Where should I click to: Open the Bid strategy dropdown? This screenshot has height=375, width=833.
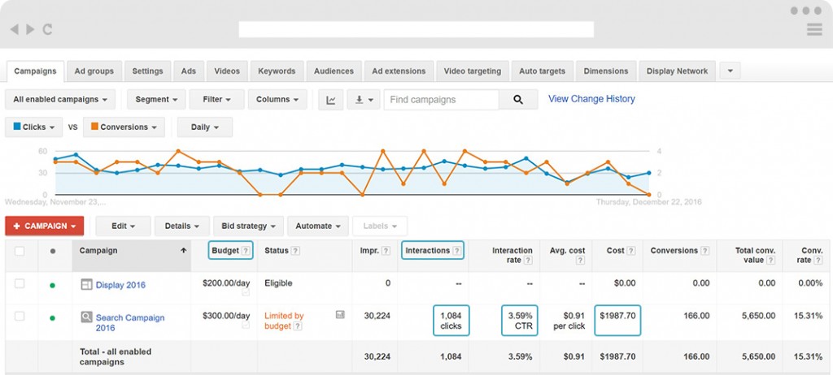click(x=248, y=226)
